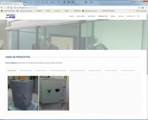The height and width of the screenshot is (120, 148).
Task: Switch to the Puertas Blindadas tab
Action: tap(26, 70)
